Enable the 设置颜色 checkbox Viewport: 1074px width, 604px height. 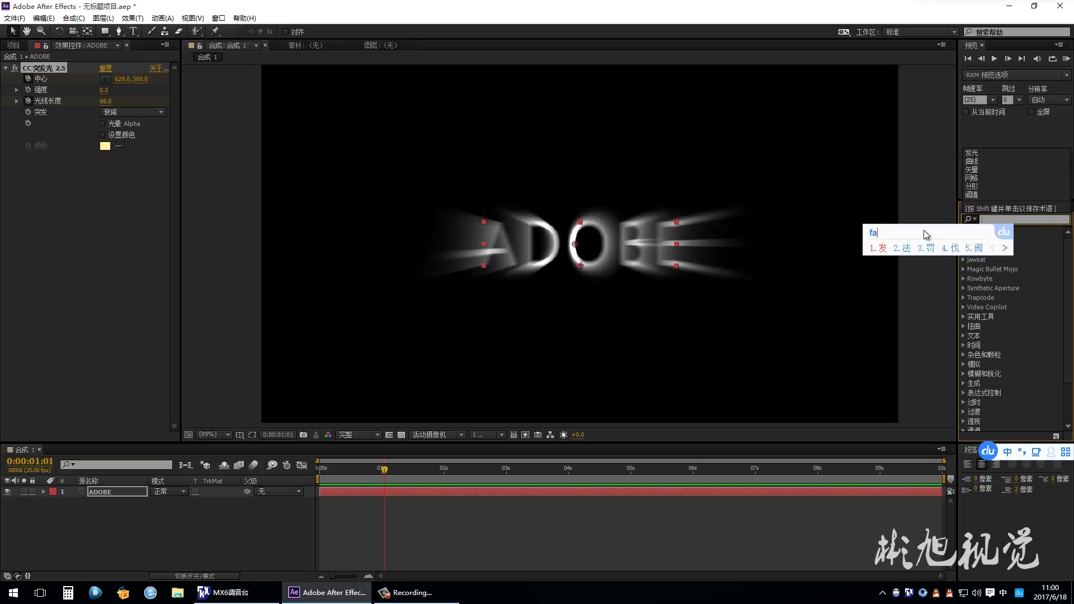pyautogui.click(x=102, y=135)
